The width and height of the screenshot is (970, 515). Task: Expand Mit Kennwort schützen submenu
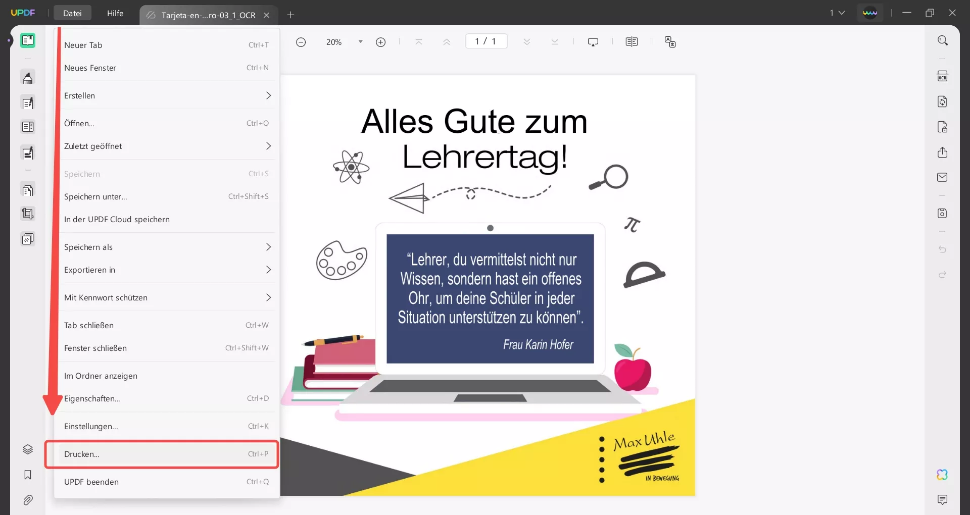167,297
